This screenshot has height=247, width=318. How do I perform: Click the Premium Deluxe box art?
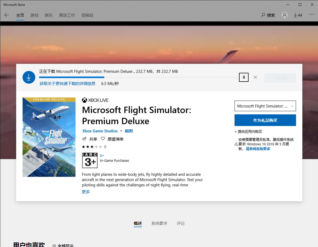coord(49,137)
